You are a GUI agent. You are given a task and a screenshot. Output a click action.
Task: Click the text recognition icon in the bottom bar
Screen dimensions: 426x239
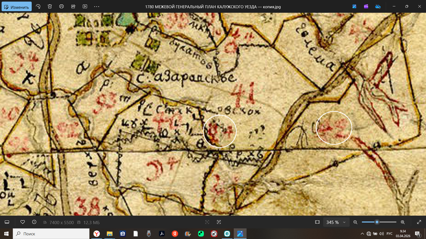pyautogui.click(x=219, y=222)
